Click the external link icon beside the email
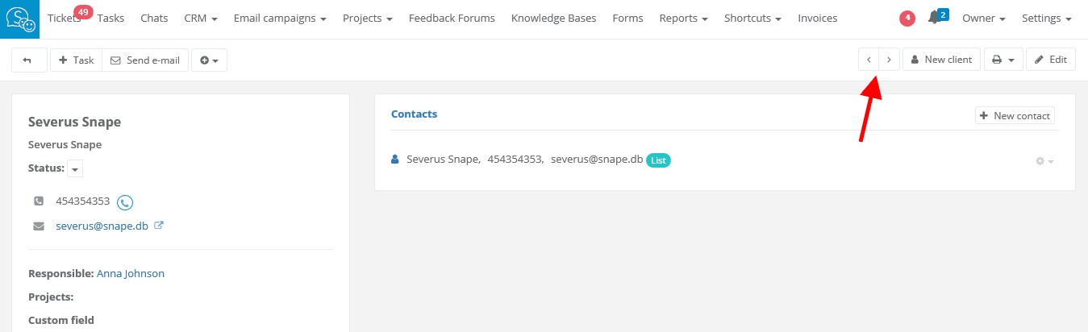Viewport: 1088px width, 332px height. pos(159,226)
